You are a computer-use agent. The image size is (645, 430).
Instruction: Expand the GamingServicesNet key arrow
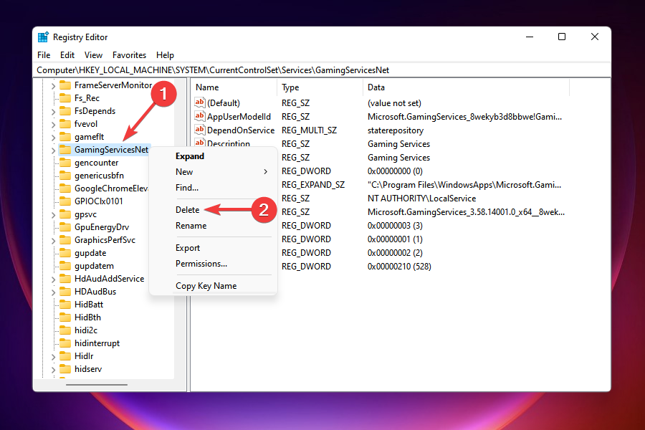(53, 150)
